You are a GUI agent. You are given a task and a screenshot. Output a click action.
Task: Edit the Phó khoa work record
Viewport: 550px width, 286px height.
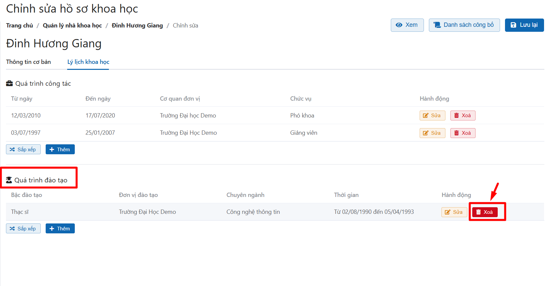click(432, 116)
